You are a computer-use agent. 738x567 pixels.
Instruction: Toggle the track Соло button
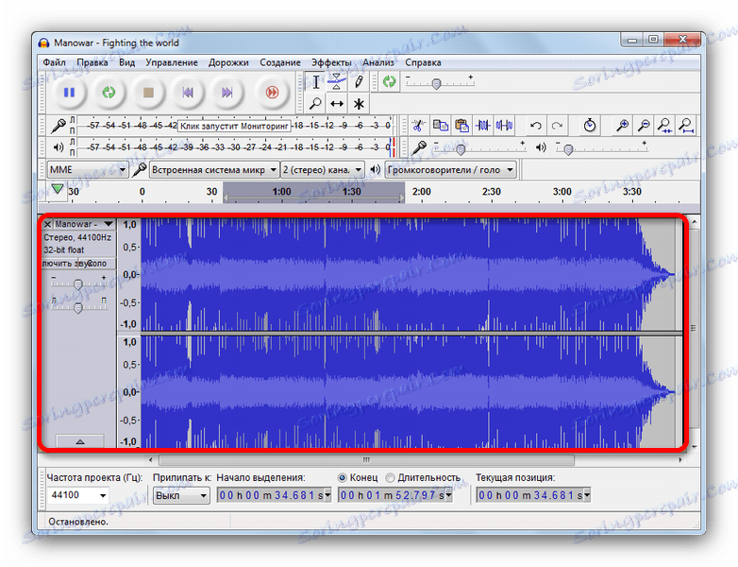pyautogui.click(x=98, y=264)
